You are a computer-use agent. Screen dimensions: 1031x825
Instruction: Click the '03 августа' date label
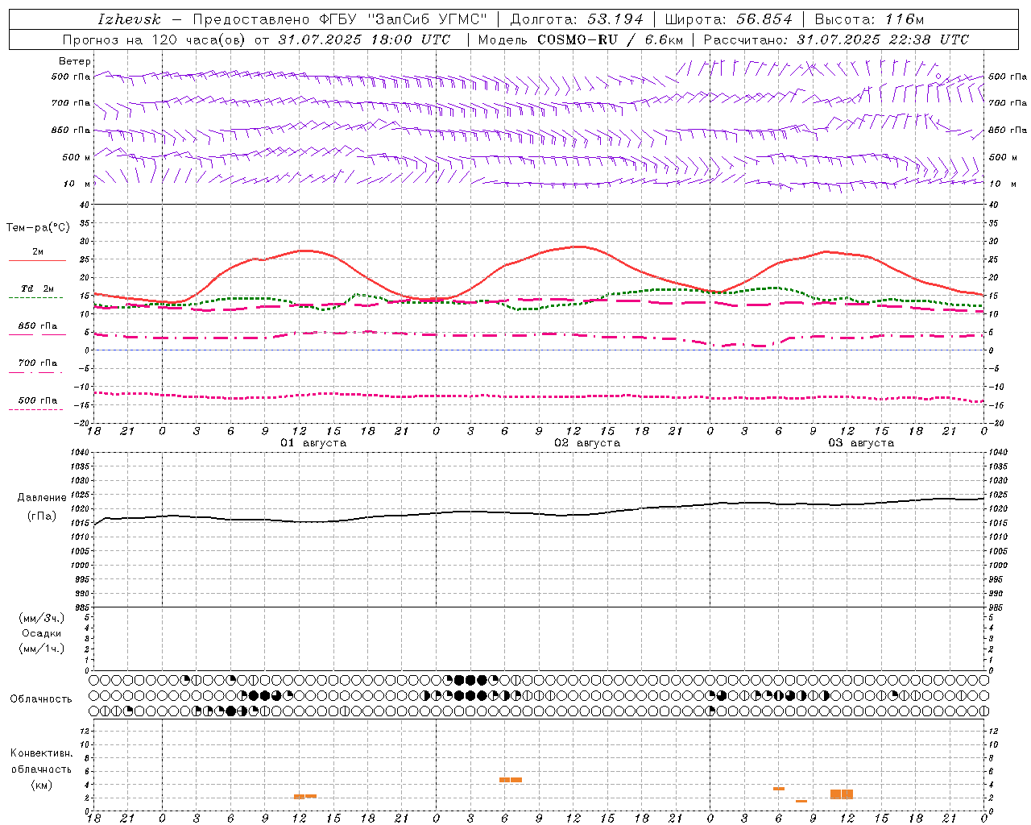point(861,443)
